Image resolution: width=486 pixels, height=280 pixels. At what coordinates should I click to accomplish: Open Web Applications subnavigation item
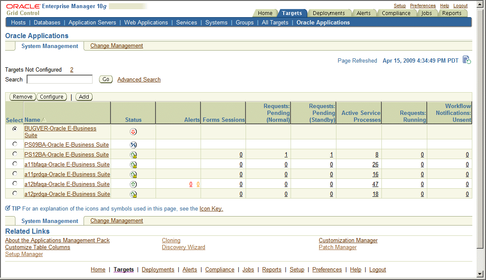[x=146, y=22]
